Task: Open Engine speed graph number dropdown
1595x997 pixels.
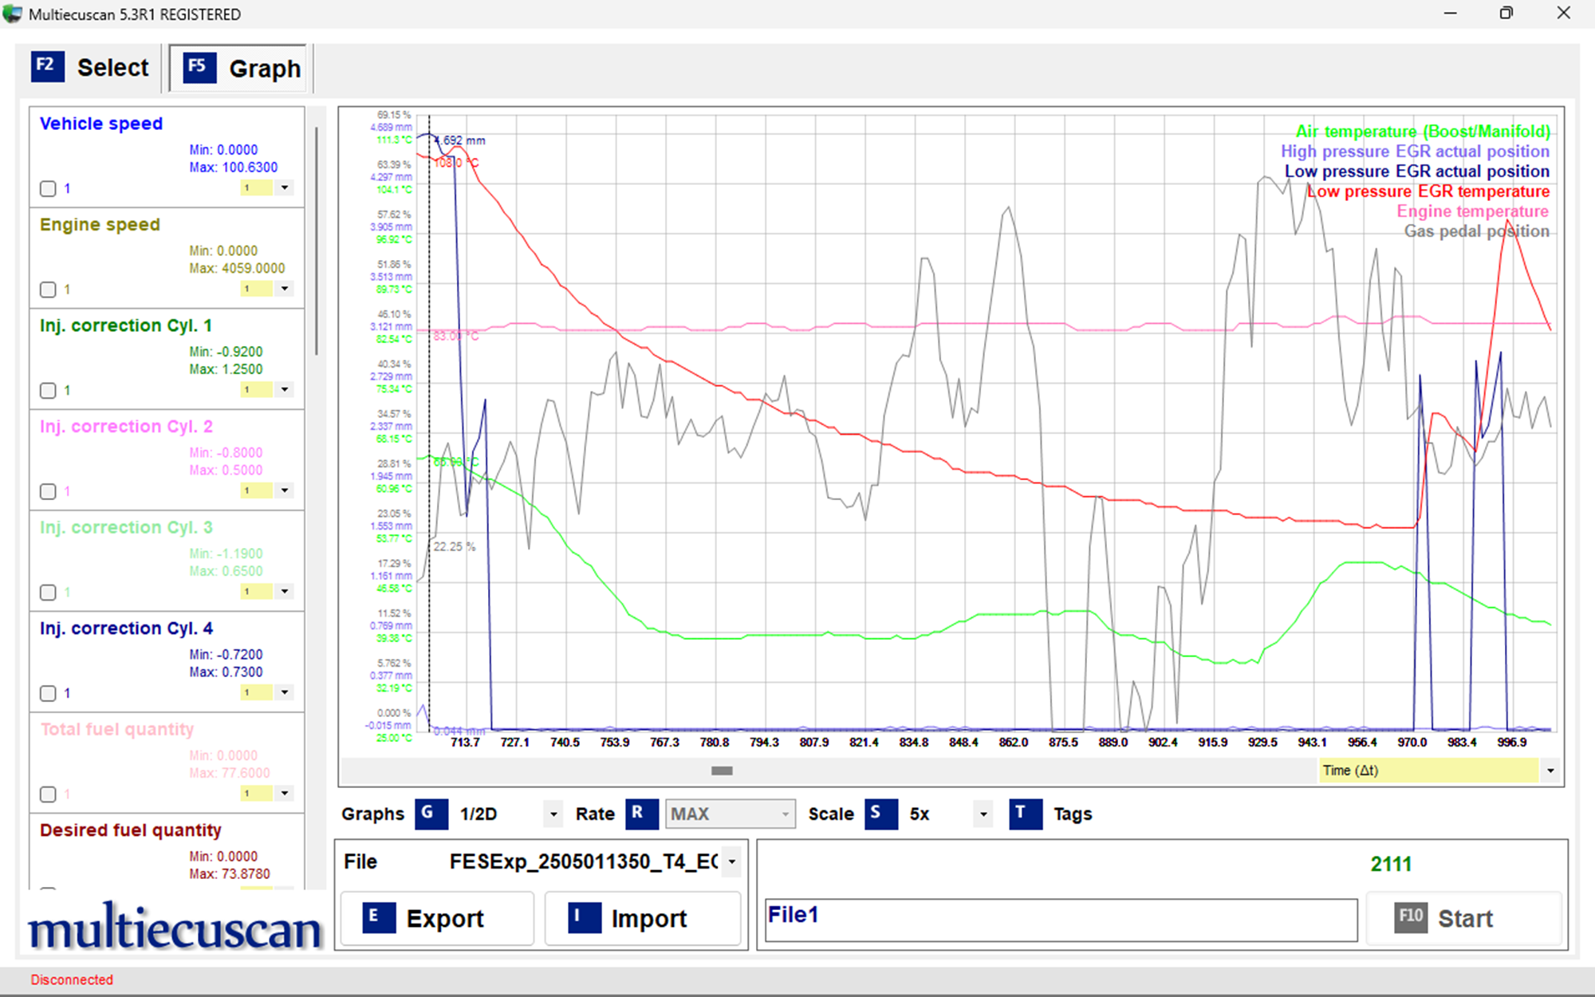Action: (x=285, y=289)
